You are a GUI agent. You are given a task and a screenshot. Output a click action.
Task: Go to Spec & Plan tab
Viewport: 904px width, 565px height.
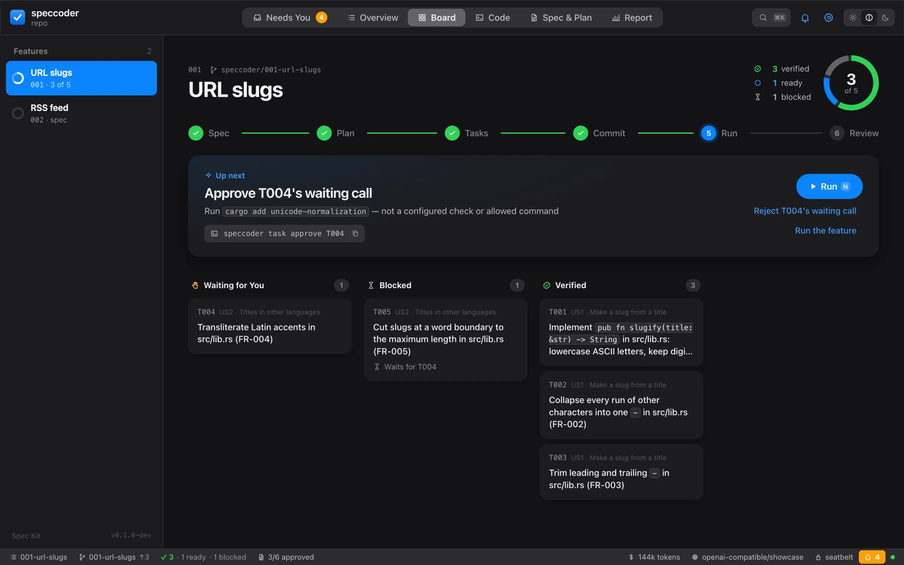(561, 18)
